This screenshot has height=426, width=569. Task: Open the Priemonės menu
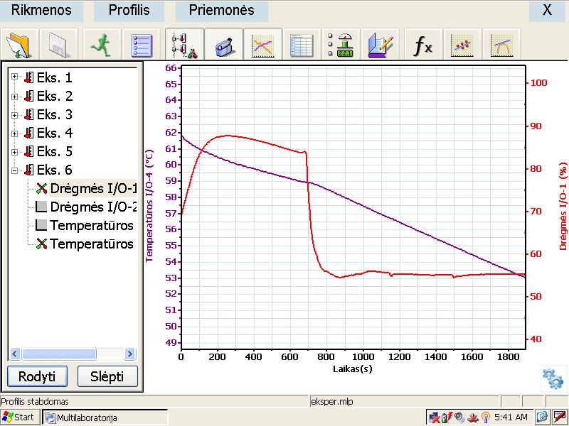(x=222, y=10)
